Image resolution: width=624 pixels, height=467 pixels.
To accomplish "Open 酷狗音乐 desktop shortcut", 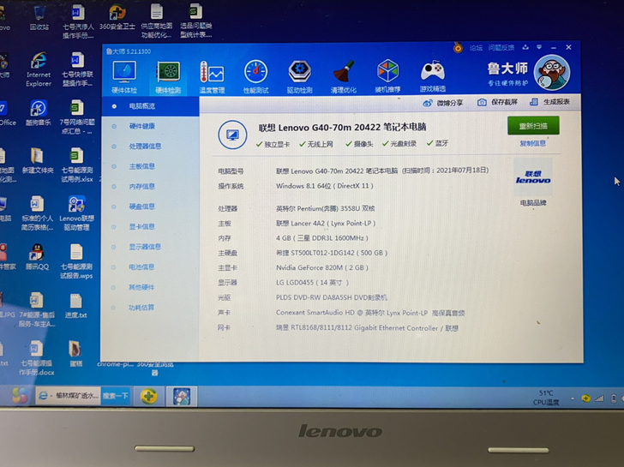I will pyautogui.click(x=39, y=112).
